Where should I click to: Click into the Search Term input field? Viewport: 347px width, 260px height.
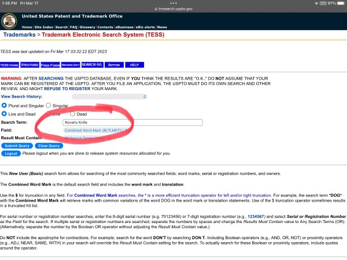pos(132,122)
